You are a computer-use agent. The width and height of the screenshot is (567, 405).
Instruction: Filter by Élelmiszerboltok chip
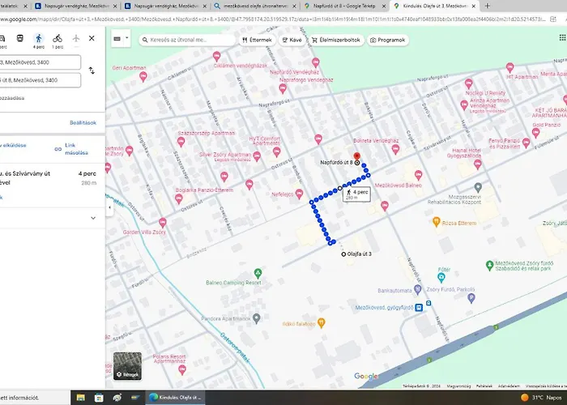click(336, 40)
